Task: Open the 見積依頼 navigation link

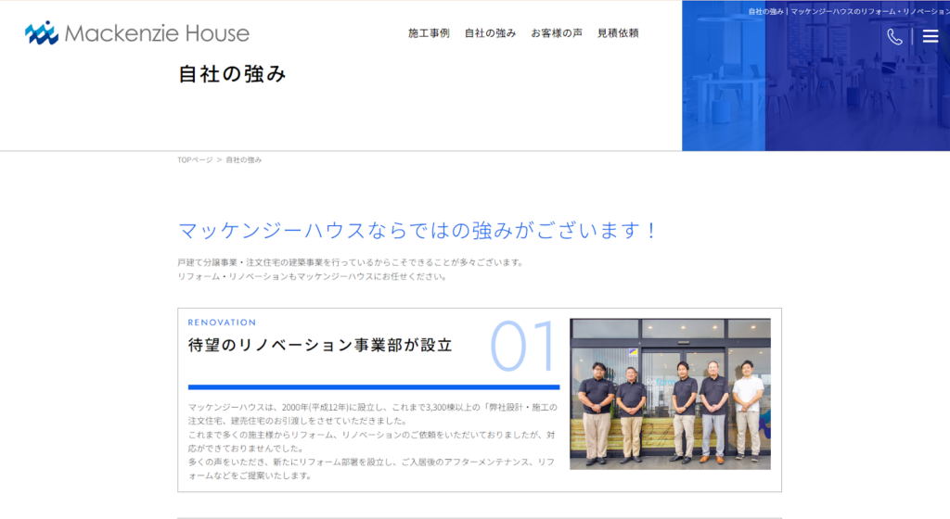Action: click(x=618, y=33)
